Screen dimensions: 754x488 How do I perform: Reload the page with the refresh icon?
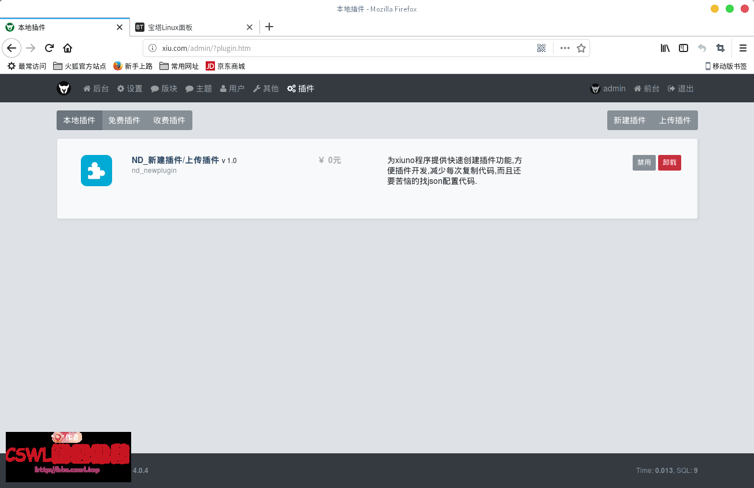point(49,48)
